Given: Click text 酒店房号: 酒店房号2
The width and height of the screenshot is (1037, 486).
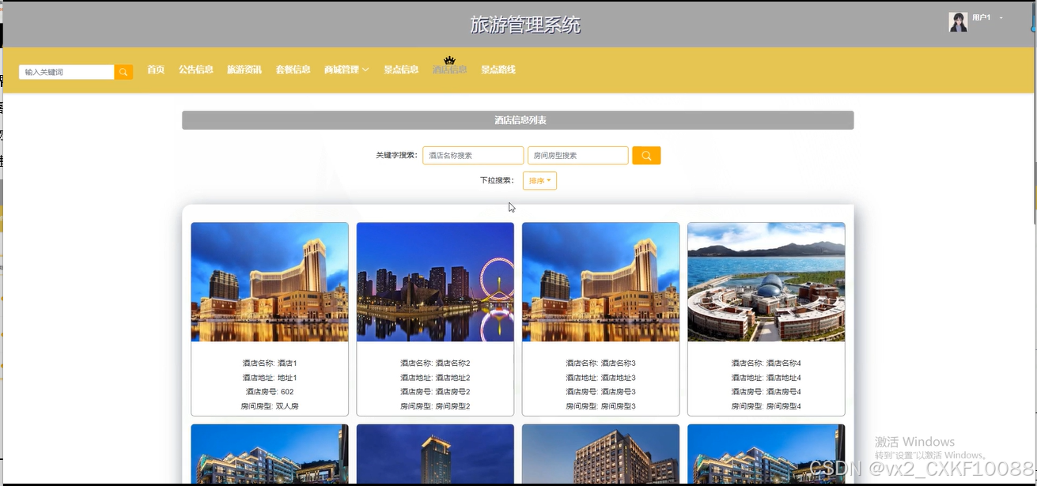Looking at the screenshot, I should coord(435,392).
